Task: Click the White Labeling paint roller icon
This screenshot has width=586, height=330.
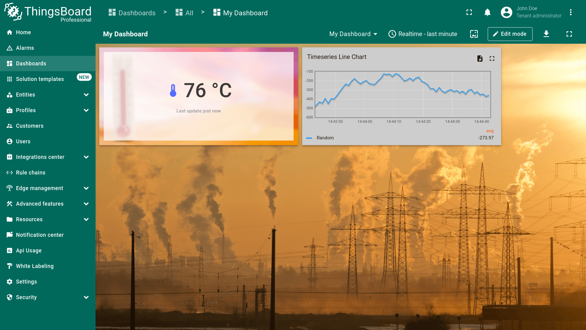Action: [9, 266]
